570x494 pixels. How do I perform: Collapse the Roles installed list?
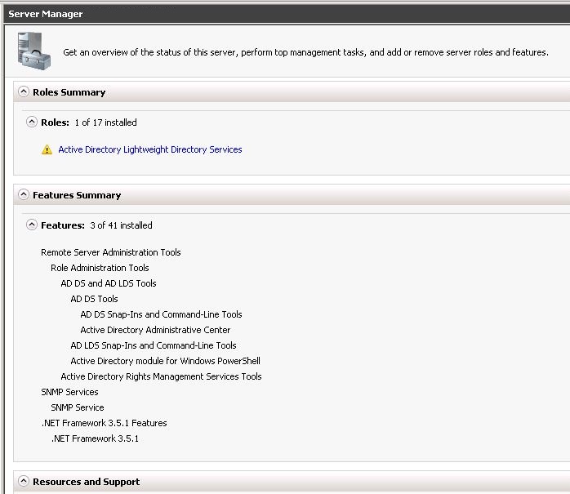click(32, 122)
